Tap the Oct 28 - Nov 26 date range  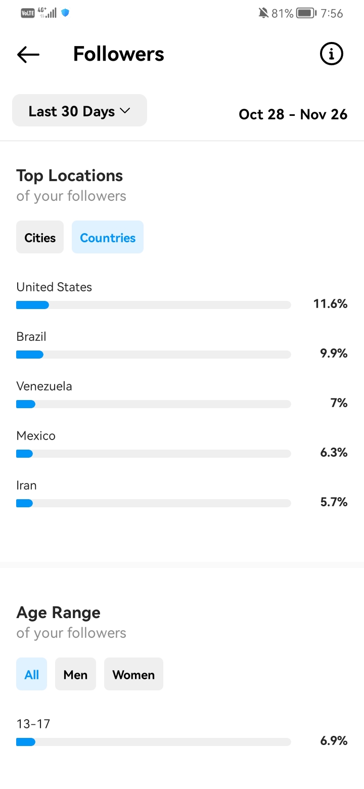293,114
